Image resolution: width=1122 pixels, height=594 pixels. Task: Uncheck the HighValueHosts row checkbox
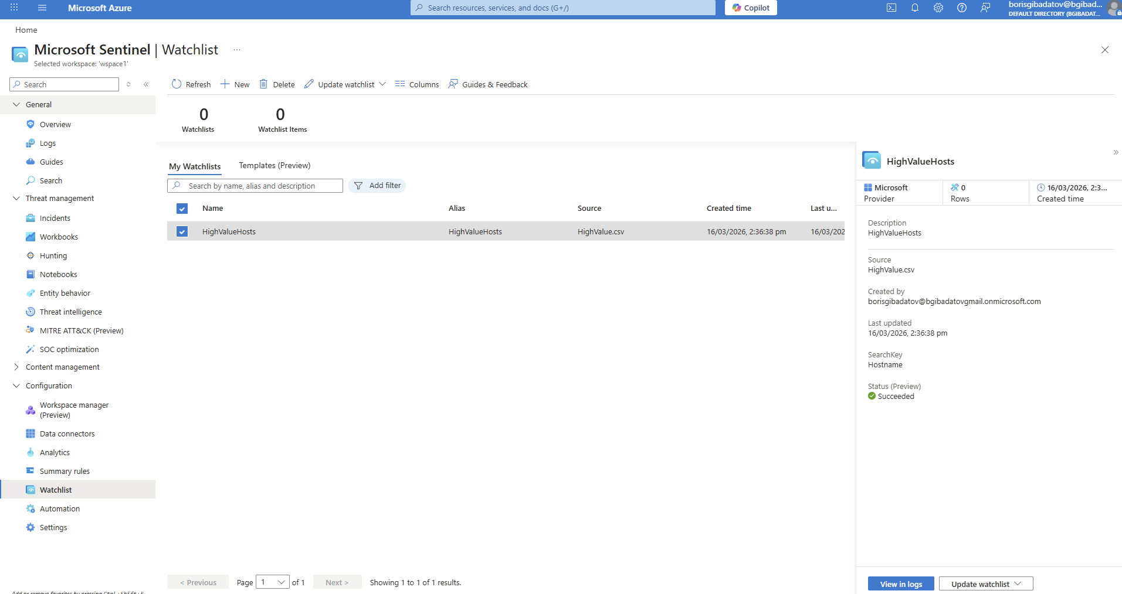(x=182, y=232)
